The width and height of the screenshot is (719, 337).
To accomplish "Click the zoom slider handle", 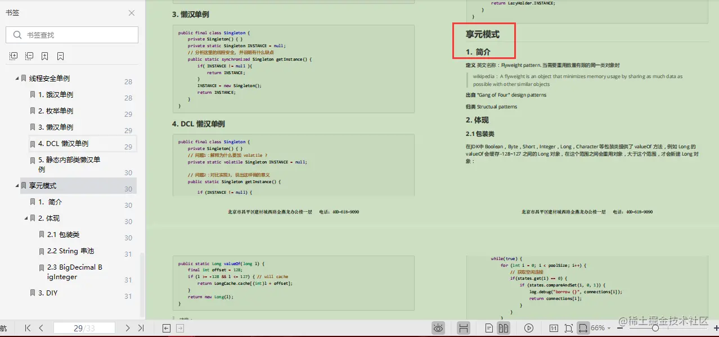I will 655,328.
